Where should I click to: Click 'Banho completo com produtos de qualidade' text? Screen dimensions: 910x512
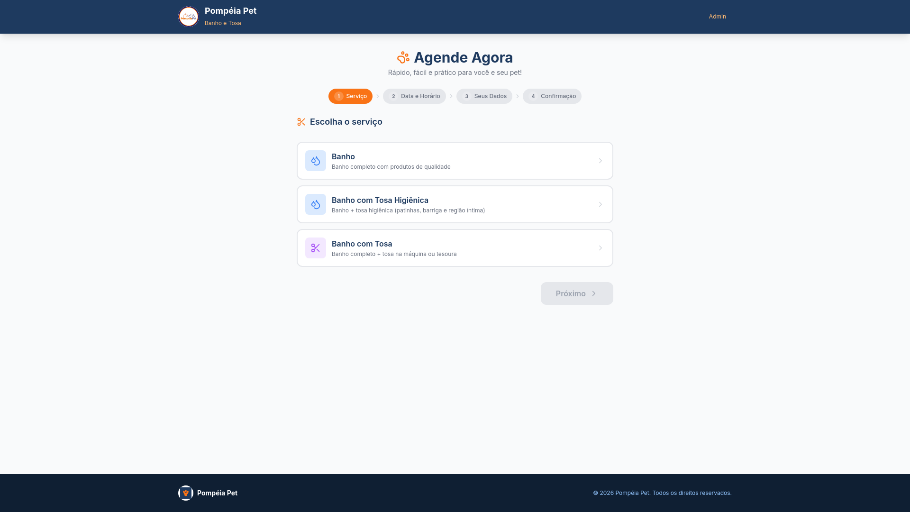tap(391, 167)
